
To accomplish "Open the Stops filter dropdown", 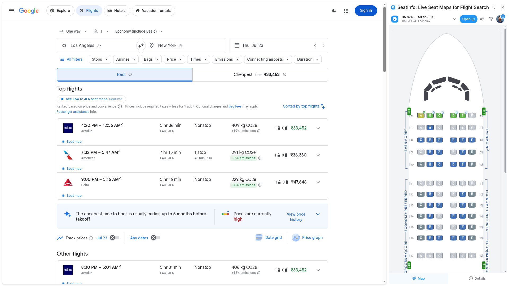I will 100,59.
